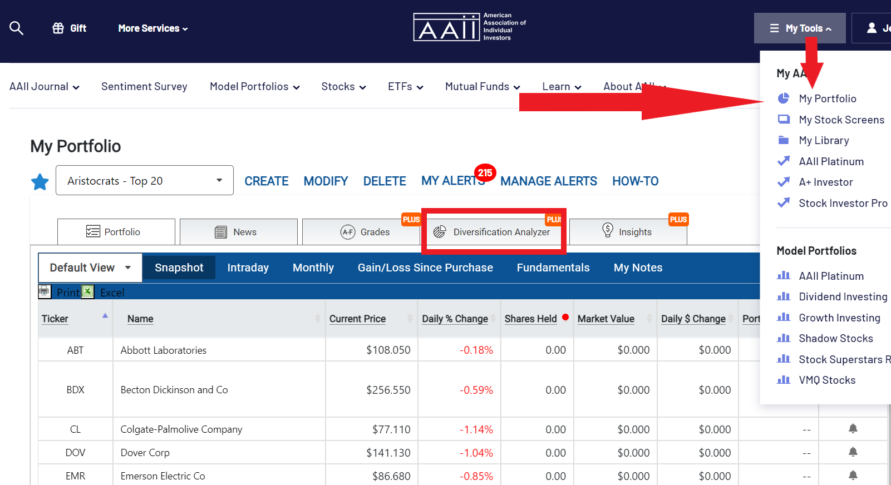This screenshot has height=485, width=891.
Task: Expand the More Services menu
Action: [x=153, y=28]
